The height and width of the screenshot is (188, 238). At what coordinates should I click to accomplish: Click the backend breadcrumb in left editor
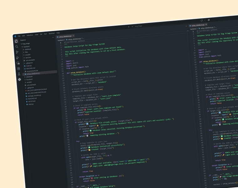click(x=60, y=40)
